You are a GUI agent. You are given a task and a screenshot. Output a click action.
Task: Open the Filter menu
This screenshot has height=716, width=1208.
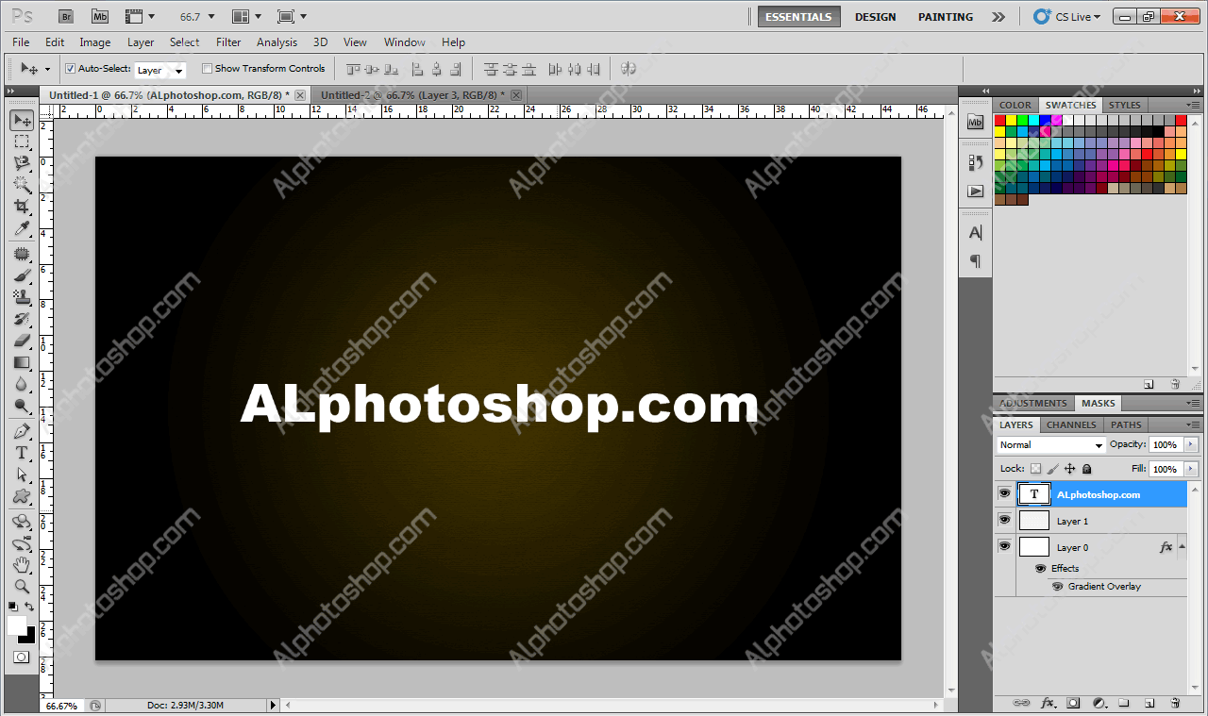[x=228, y=42]
